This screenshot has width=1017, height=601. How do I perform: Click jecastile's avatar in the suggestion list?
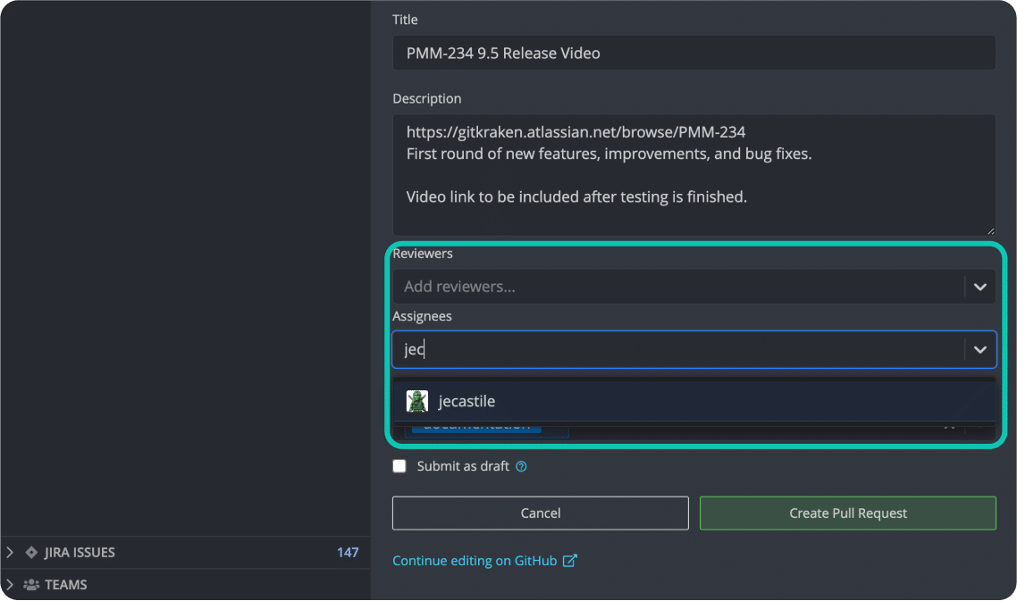click(x=416, y=401)
